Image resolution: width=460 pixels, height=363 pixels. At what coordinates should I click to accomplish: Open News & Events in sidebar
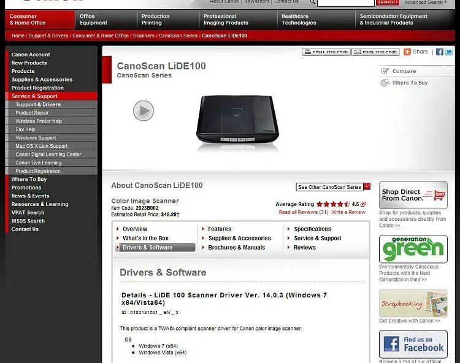point(30,196)
